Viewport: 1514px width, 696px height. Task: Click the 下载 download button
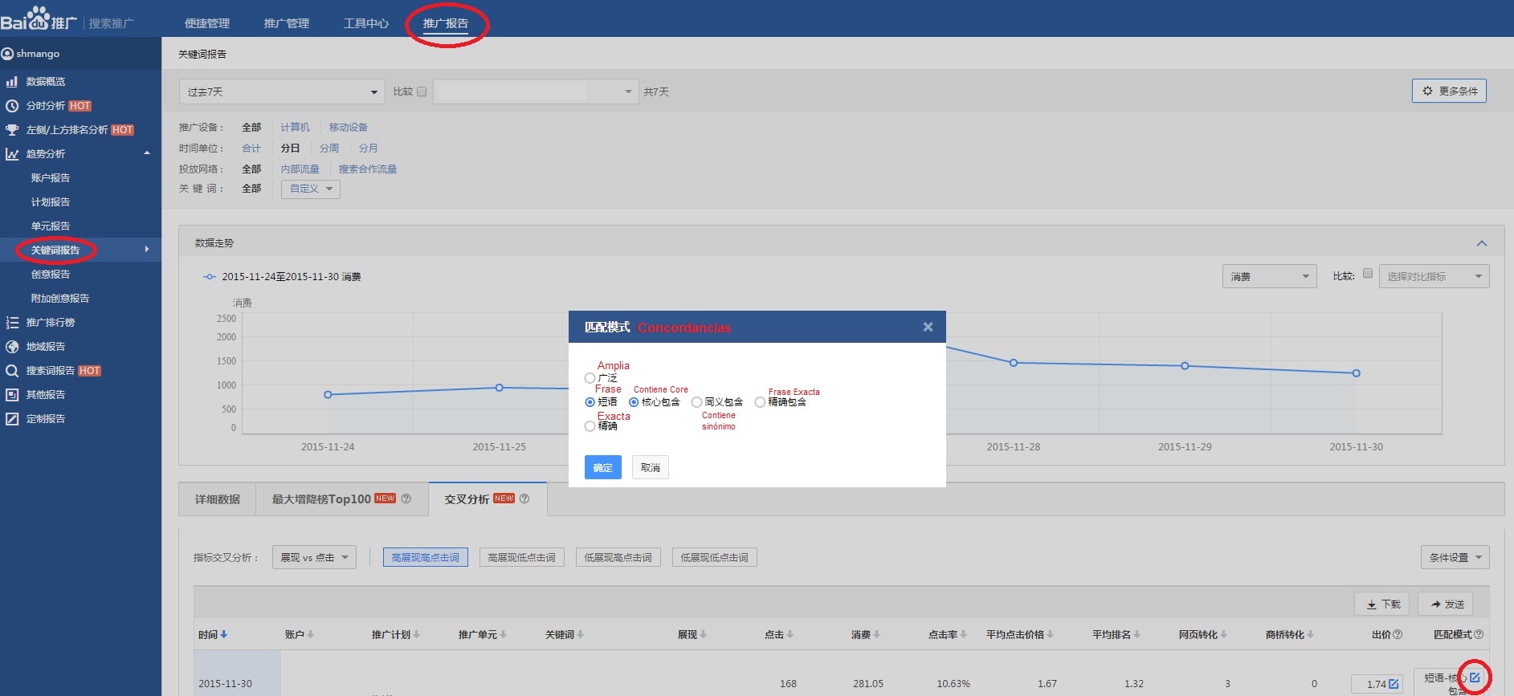pyautogui.click(x=1382, y=604)
